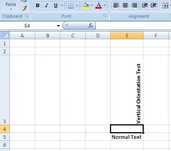Screen dimensions: 171x151
Task: Increase the indent
Action: (153, 6)
